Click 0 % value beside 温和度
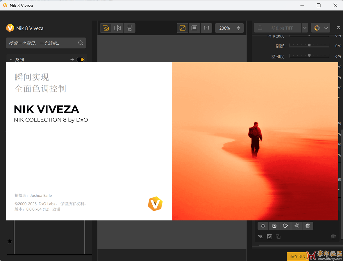 (338, 56)
